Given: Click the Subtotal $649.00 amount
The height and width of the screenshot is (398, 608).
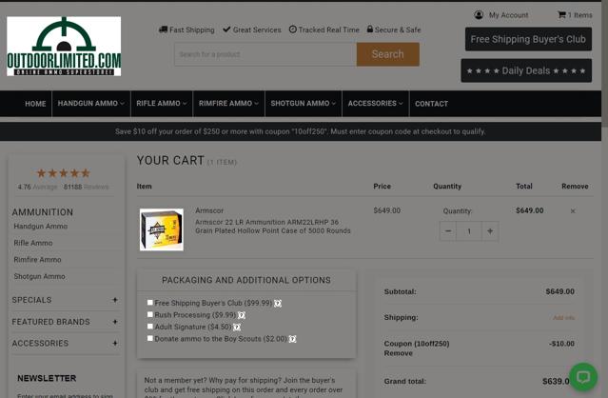Looking at the screenshot, I should (559, 291).
